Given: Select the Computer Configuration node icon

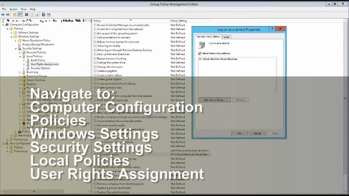Looking at the screenshot, I should click(7, 24).
